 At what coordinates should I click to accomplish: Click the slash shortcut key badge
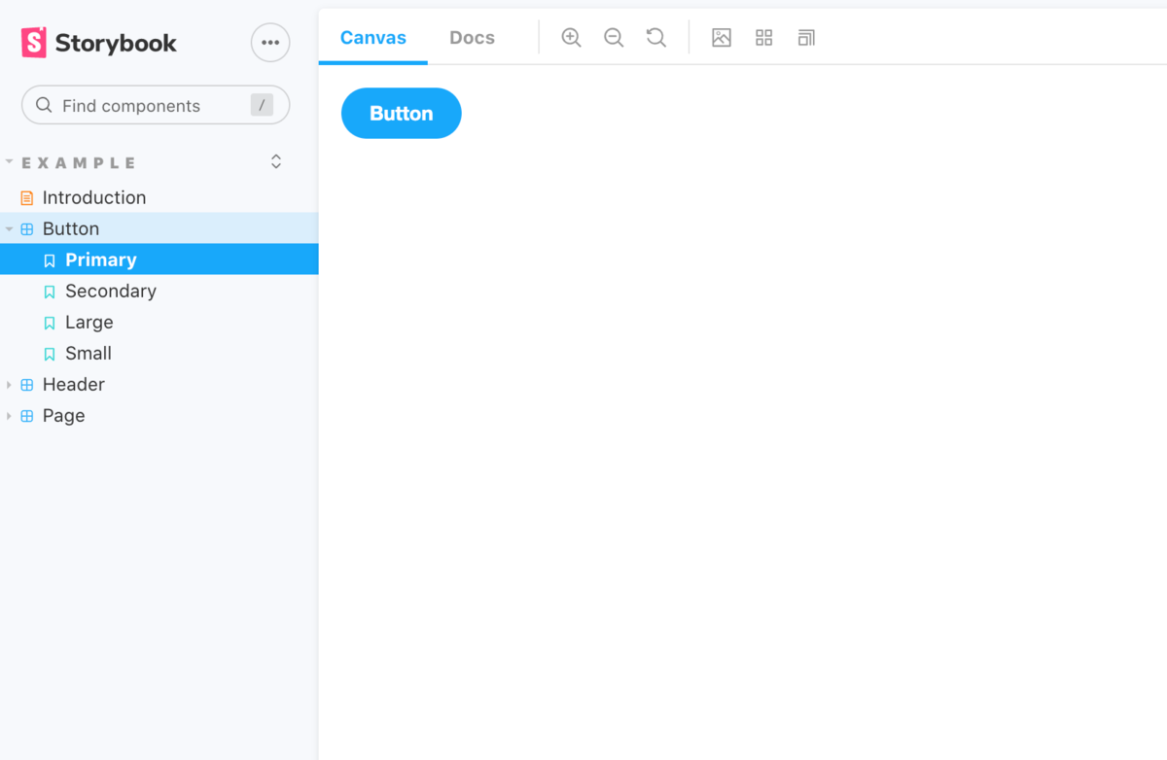point(262,105)
